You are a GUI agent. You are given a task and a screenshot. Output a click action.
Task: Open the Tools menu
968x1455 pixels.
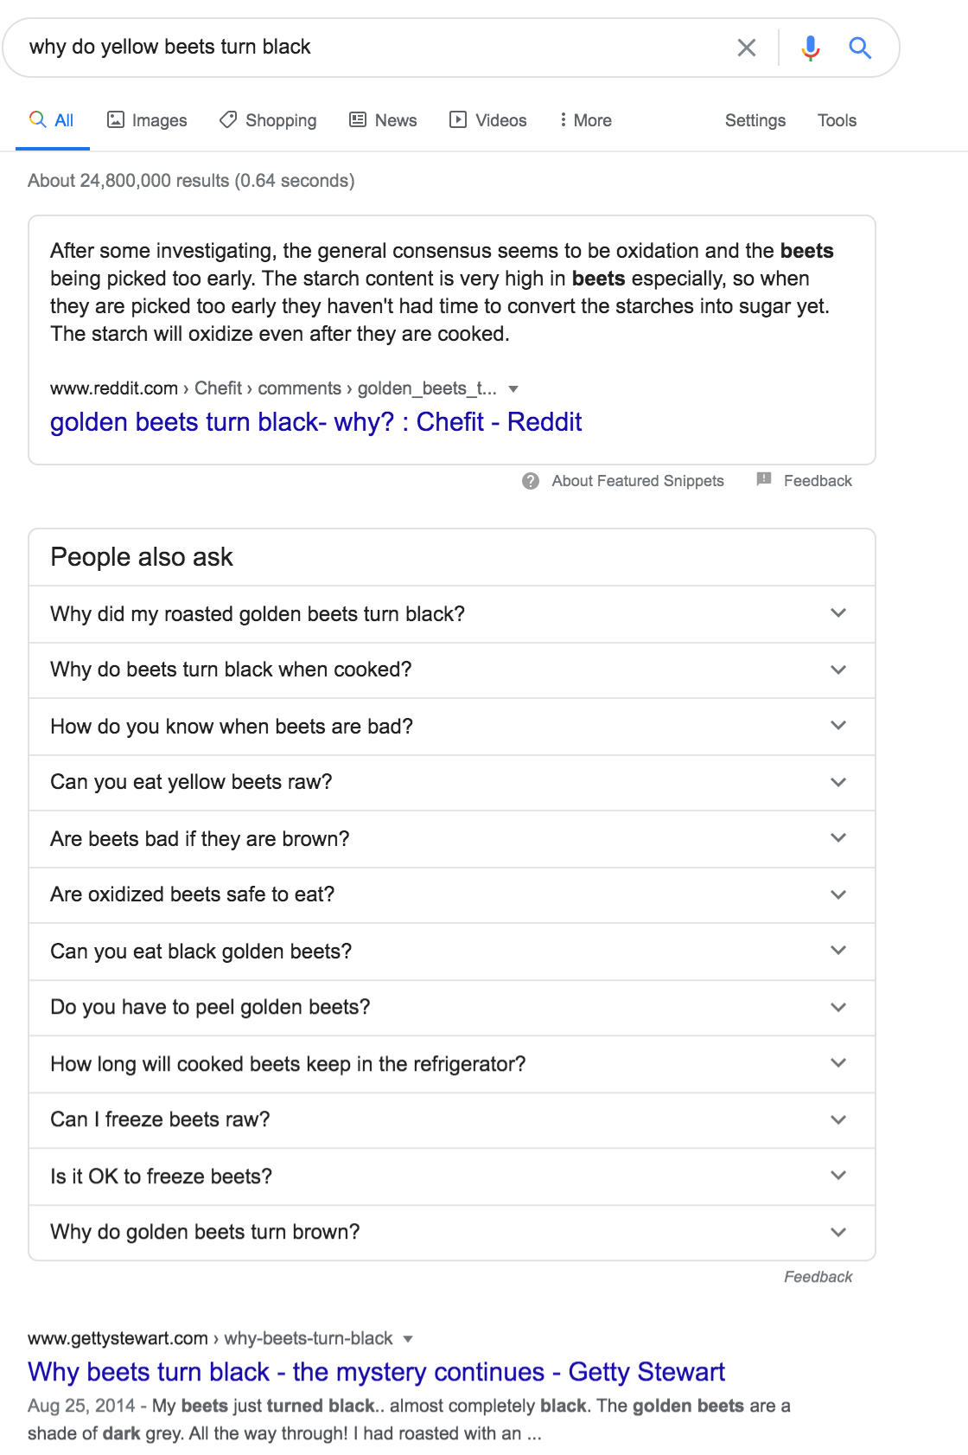pyautogui.click(x=836, y=120)
